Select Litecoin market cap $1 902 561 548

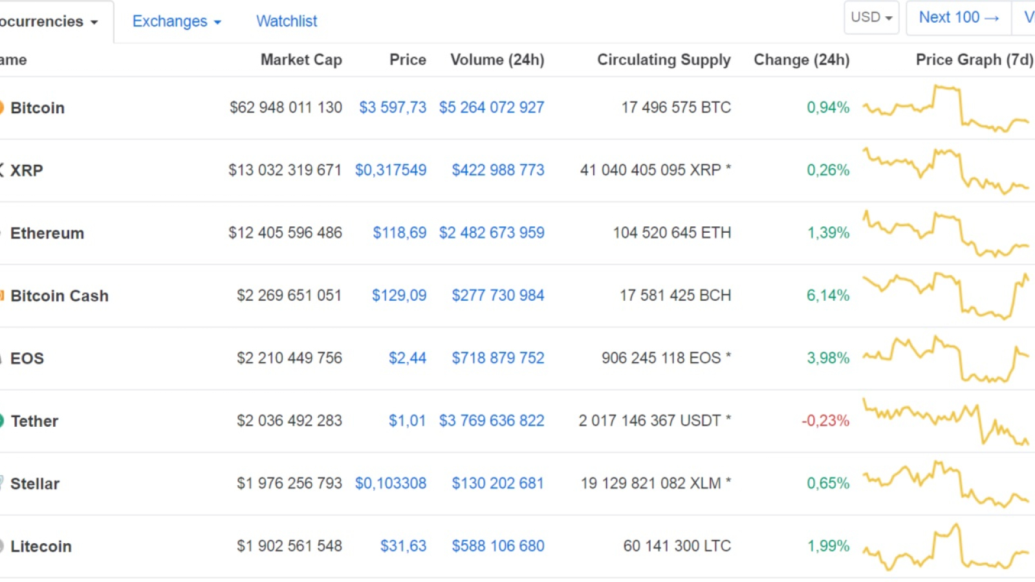(289, 546)
